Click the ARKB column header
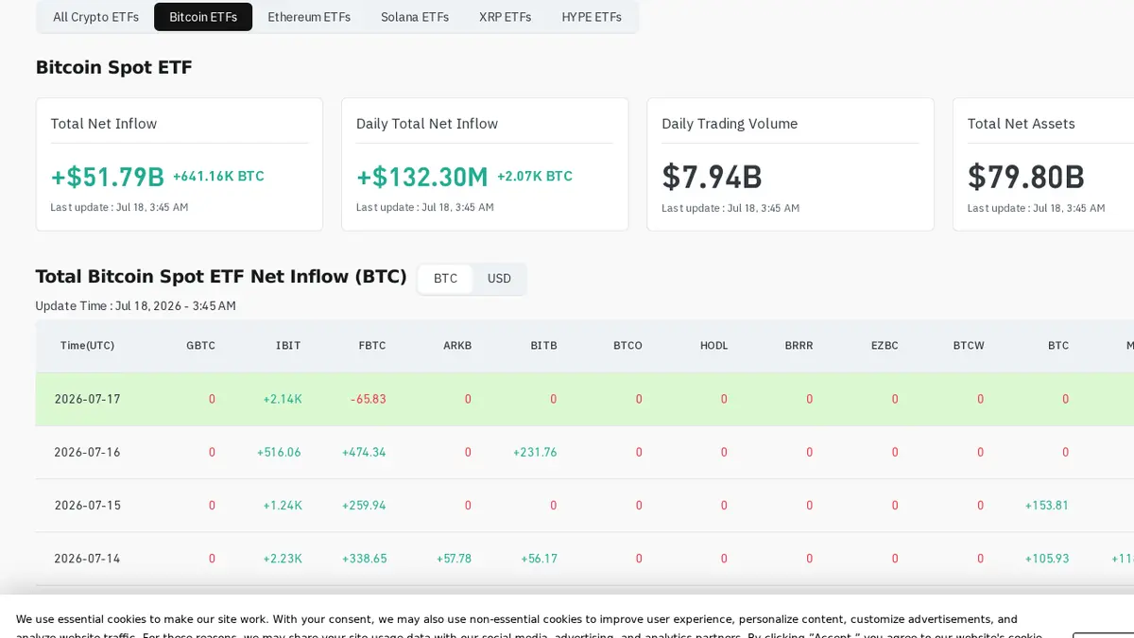This screenshot has width=1134, height=638. coord(457,346)
